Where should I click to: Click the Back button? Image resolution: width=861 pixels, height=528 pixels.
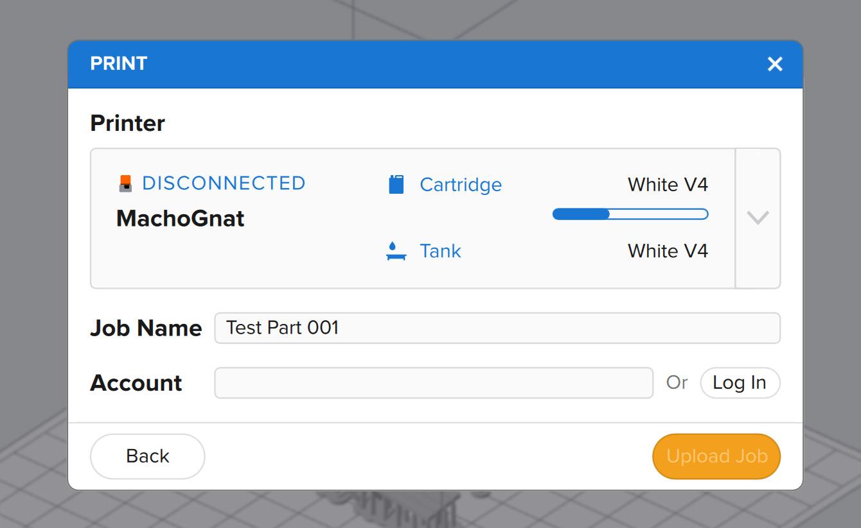point(147,456)
